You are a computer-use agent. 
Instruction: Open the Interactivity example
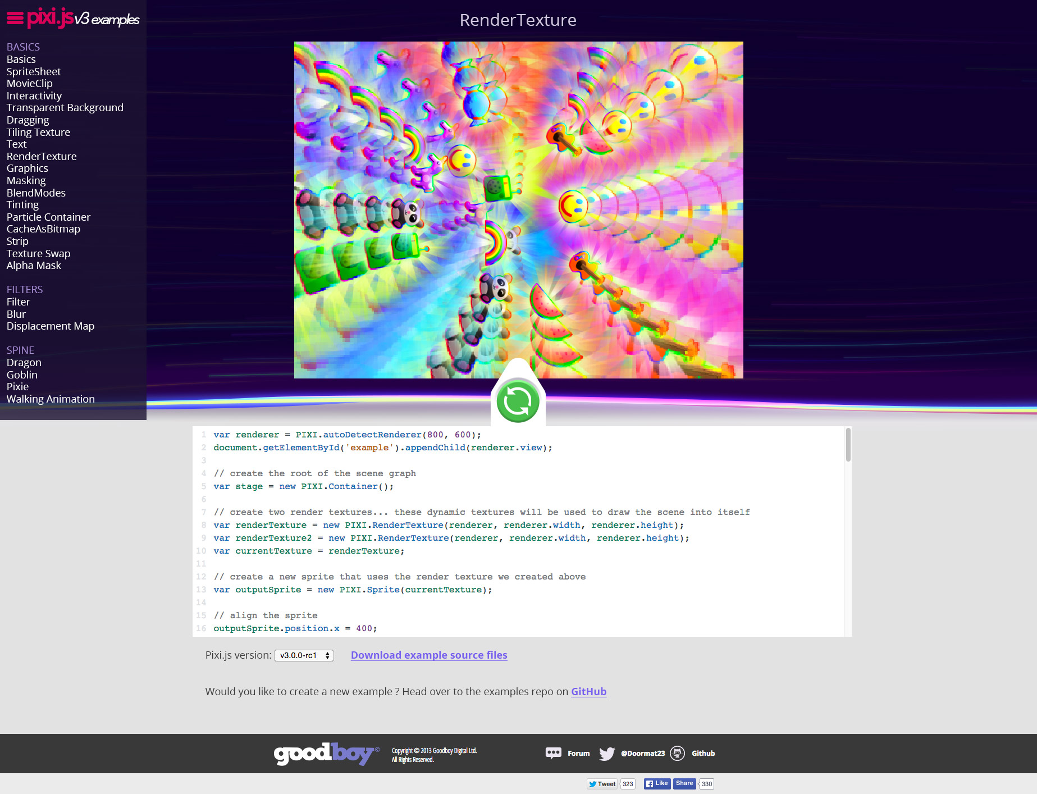(34, 95)
